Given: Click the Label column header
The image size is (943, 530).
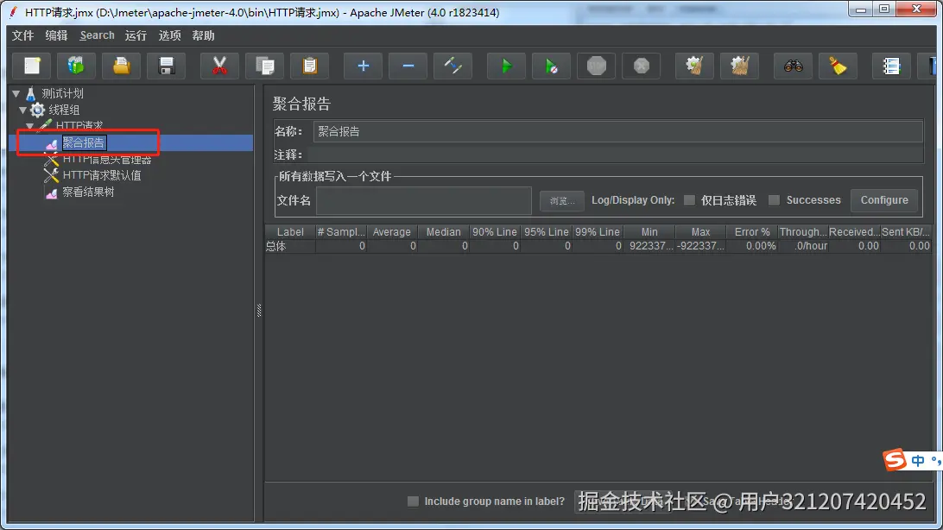Looking at the screenshot, I should (290, 232).
